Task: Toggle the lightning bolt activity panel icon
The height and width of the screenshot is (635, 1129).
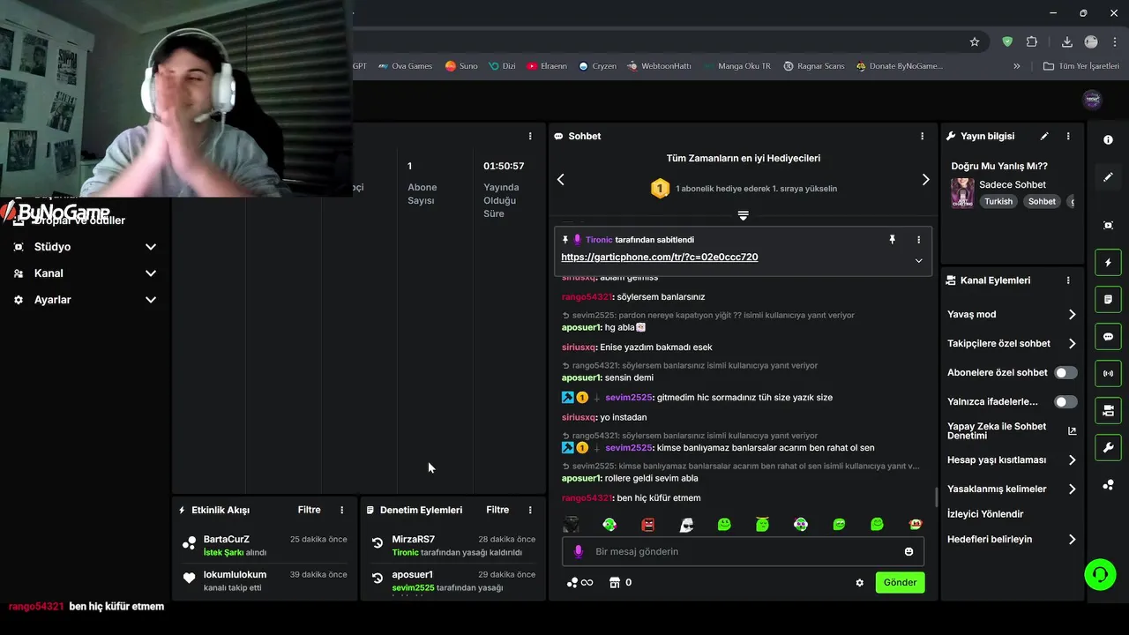Action: point(1109,263)
